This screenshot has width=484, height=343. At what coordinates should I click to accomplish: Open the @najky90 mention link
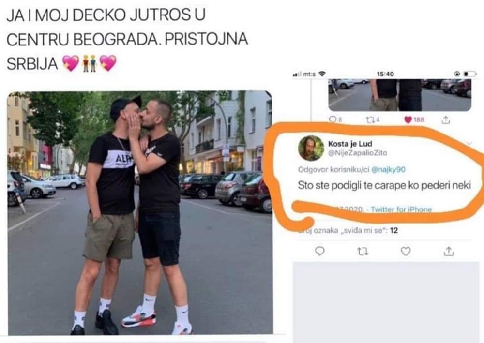[x=388, y=170]
